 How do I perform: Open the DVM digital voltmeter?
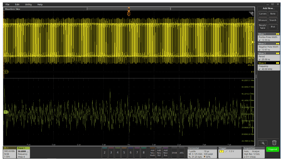174,153
